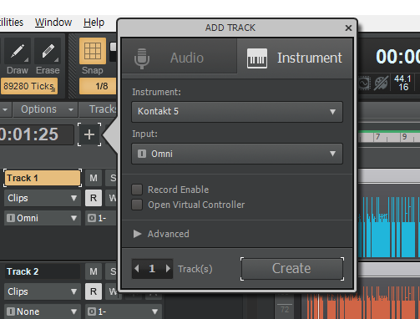
Task: Open the Omni input dropdown in dialog
Action: coord(237,154)
